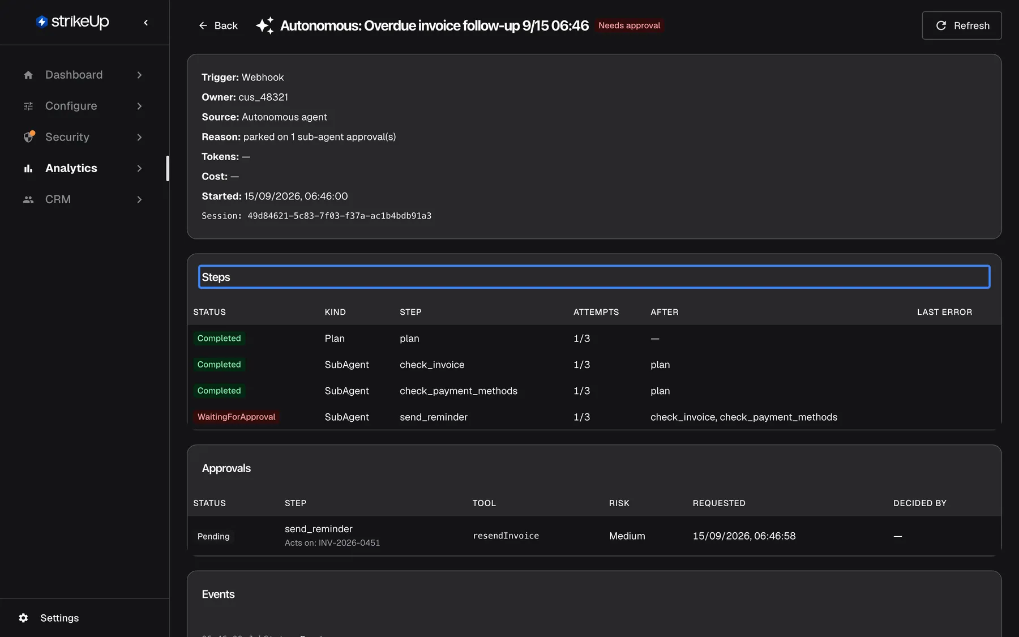Click Completed badge in check_invoice row
This screenshot has height=637, width=1019.
tap(219, 364)
